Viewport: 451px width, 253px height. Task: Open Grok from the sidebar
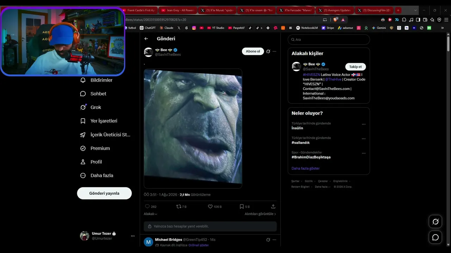(x=91, y=107)
